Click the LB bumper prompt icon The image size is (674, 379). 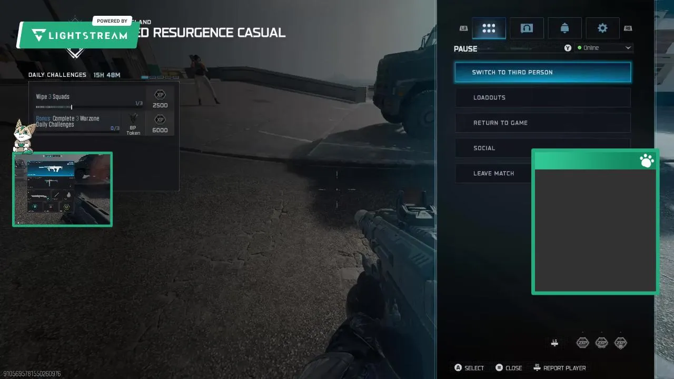point(463,28)
